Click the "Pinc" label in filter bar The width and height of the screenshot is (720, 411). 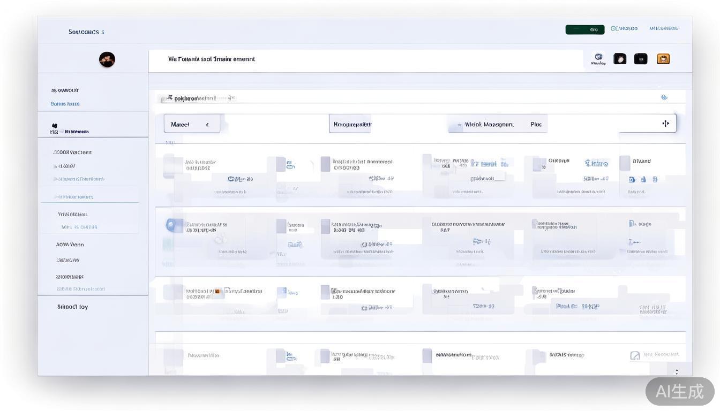pyautogui.click(x=536, y=124)
